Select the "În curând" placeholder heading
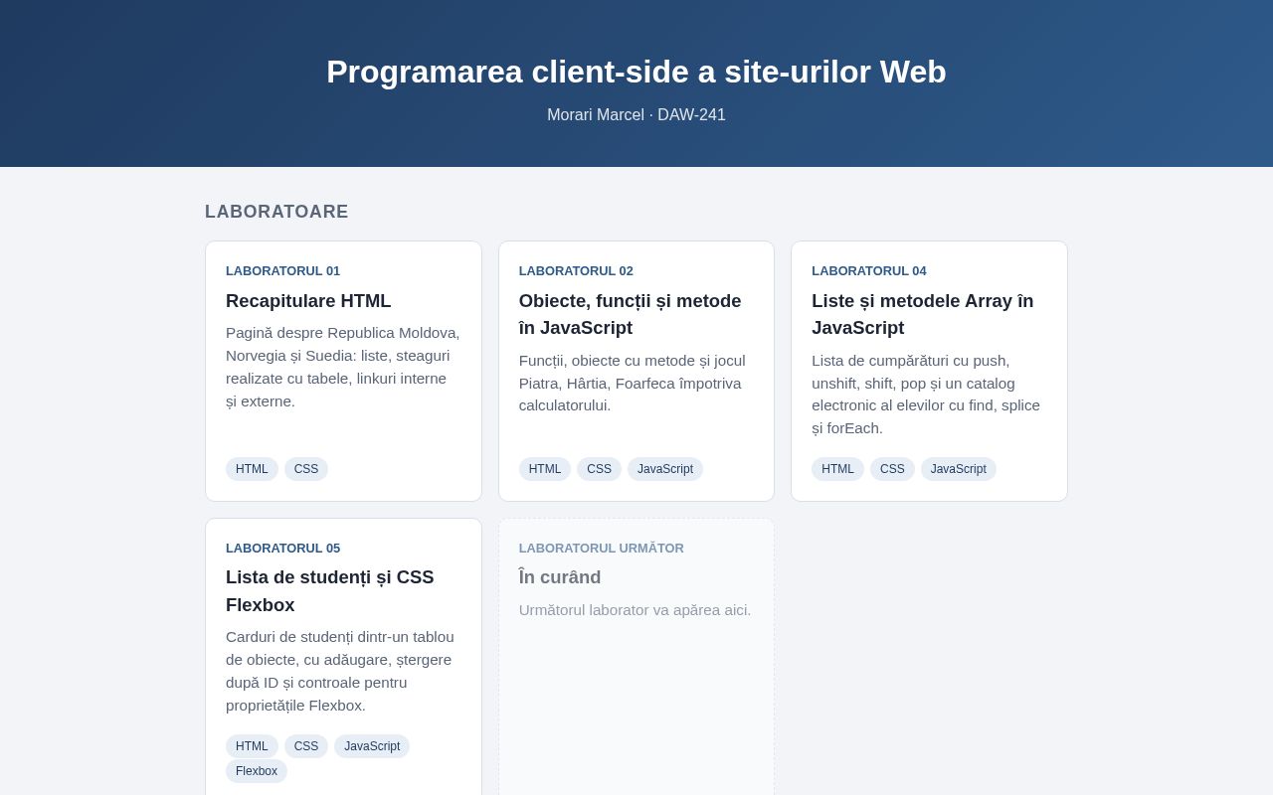The image size is (1273, 795). [x=560, y=577]
